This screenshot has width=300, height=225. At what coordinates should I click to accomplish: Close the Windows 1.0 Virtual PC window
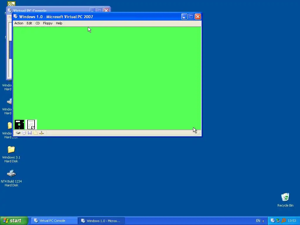coord(198,17)
